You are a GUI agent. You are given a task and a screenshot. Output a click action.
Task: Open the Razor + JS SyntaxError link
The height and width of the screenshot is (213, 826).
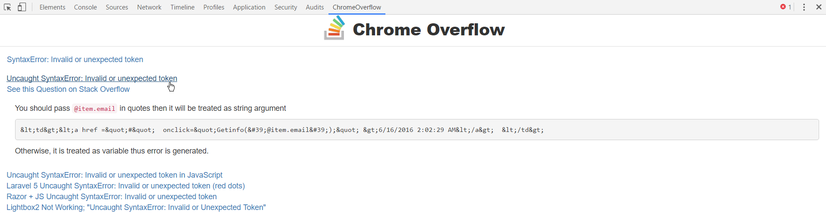click(112, 197)
